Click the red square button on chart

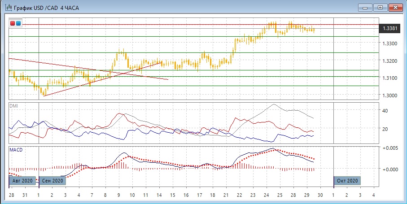[13, 23]
